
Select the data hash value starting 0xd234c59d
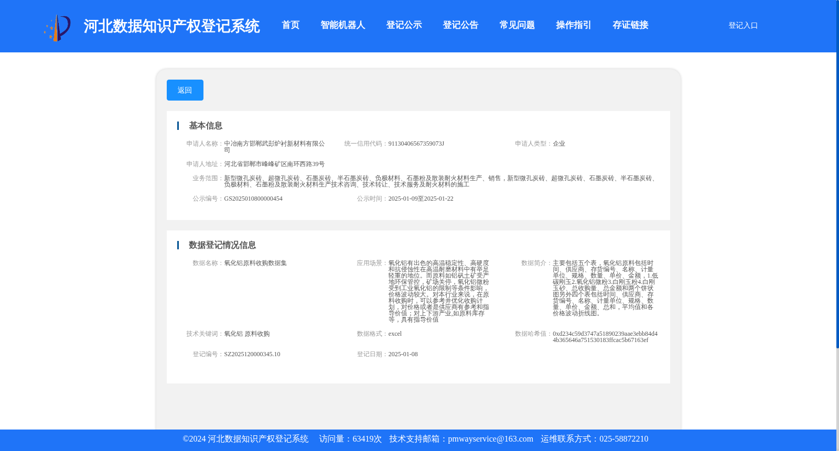(x=605, y=337)
